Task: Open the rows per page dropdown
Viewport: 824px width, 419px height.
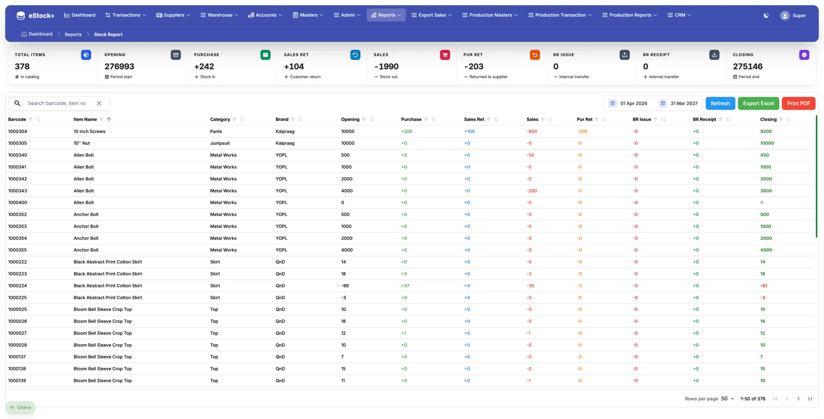Action: (728, 399)
